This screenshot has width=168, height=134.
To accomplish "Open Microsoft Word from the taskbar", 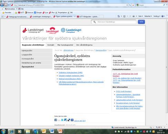I will click(x=52, y=131).
